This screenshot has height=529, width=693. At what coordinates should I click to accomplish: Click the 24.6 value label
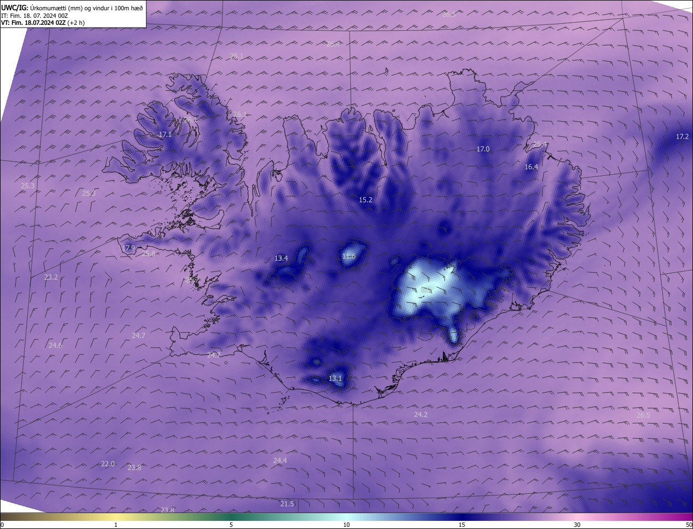55,345
